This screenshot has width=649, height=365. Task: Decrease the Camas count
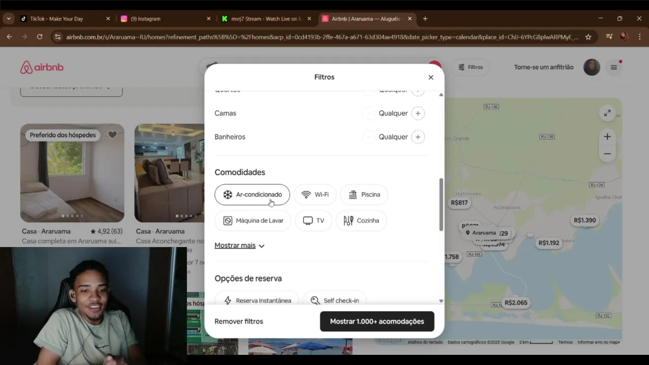(369, 113)
